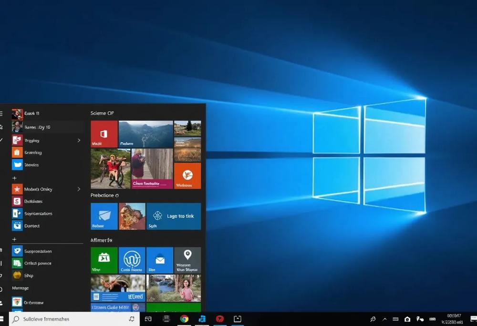Launch the orange Groming app icon
Viewport: 477px width, 326px height.
tap(17, 152)
